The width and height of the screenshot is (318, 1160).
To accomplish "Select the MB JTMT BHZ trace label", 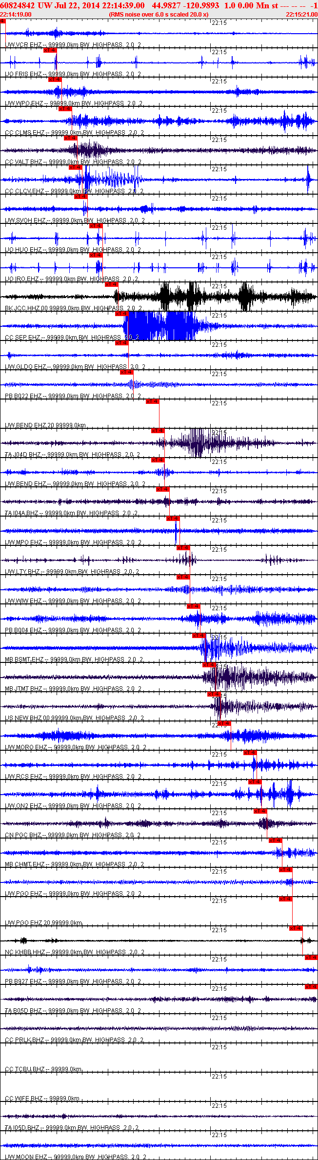I will pos(73,689).
